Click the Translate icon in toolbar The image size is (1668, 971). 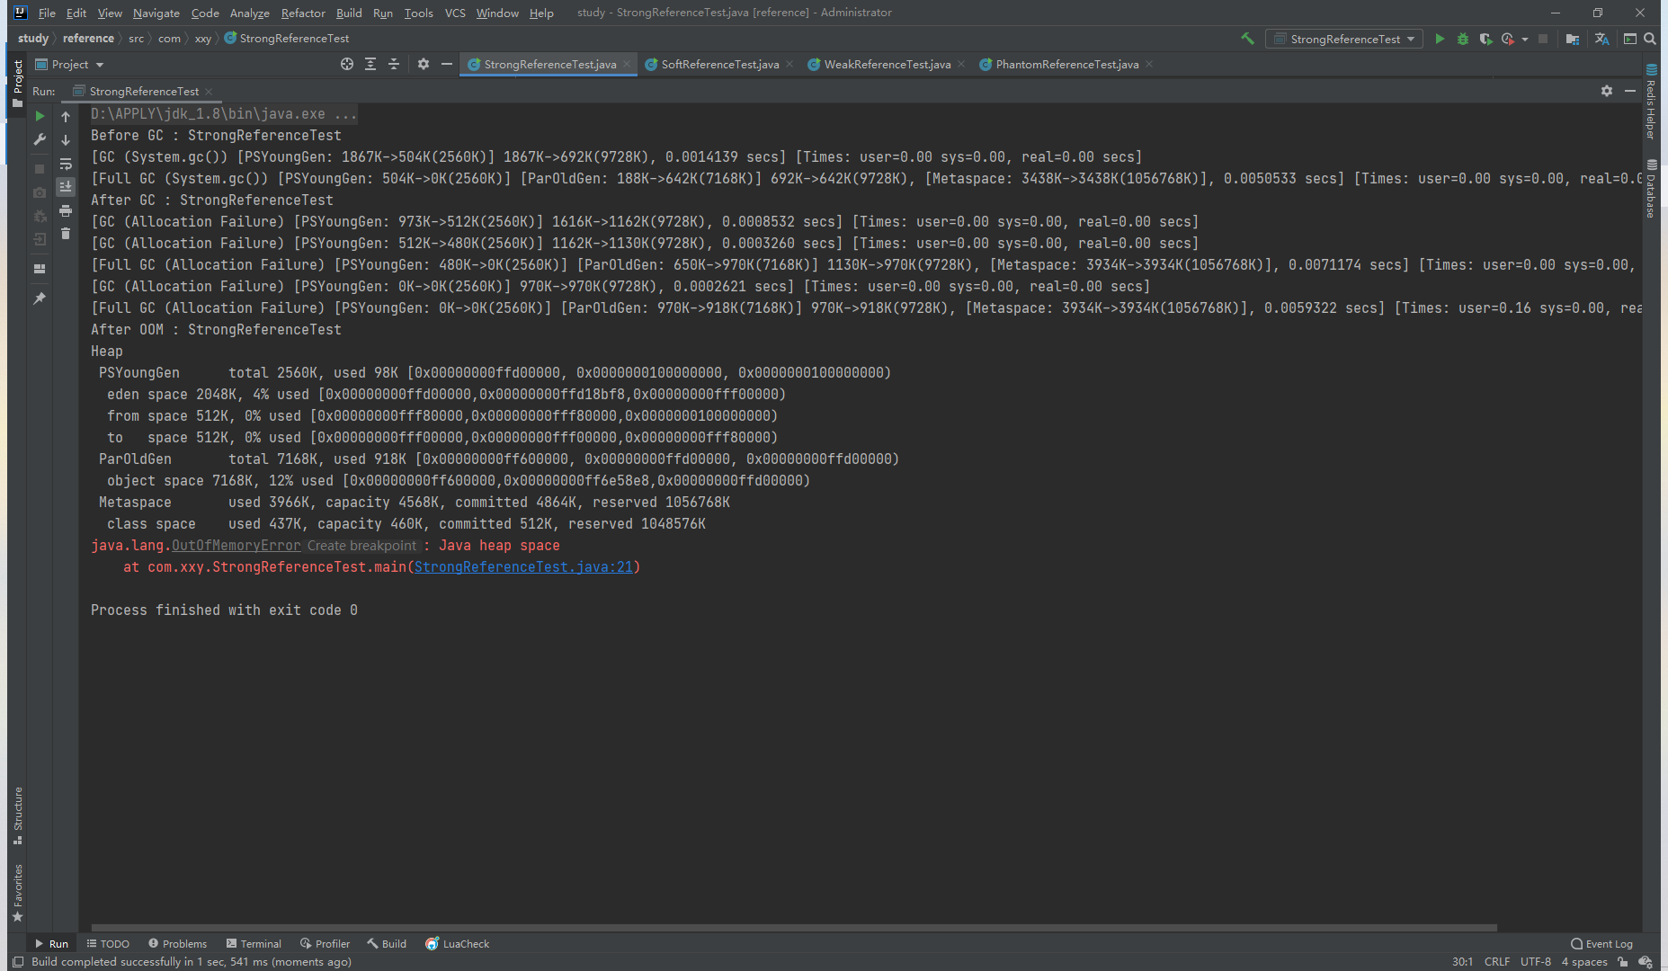tap(1601, 39)
